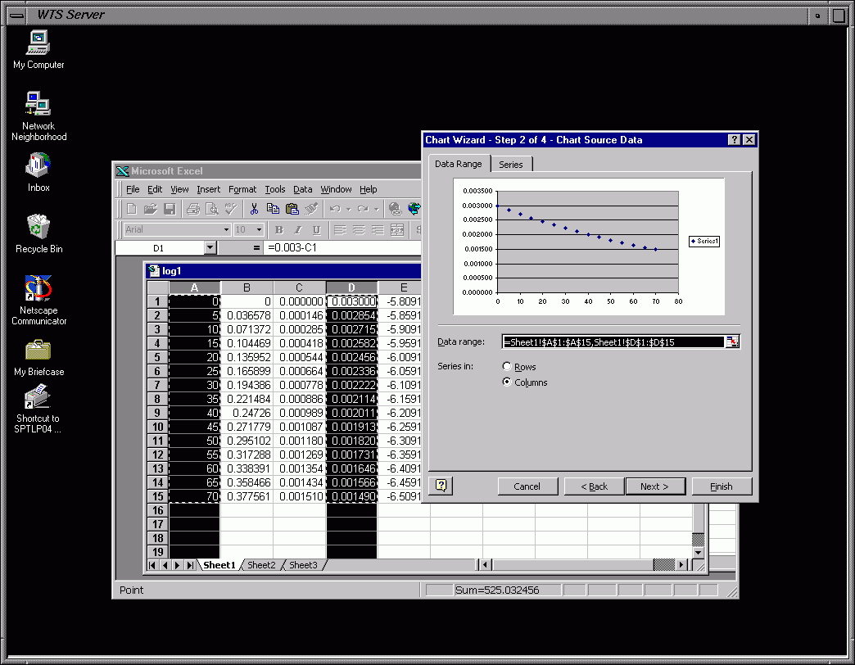Viewport: 855px width, 665px height.
Task: Click the Print toolbar icon
Action: tap(193, 209)
